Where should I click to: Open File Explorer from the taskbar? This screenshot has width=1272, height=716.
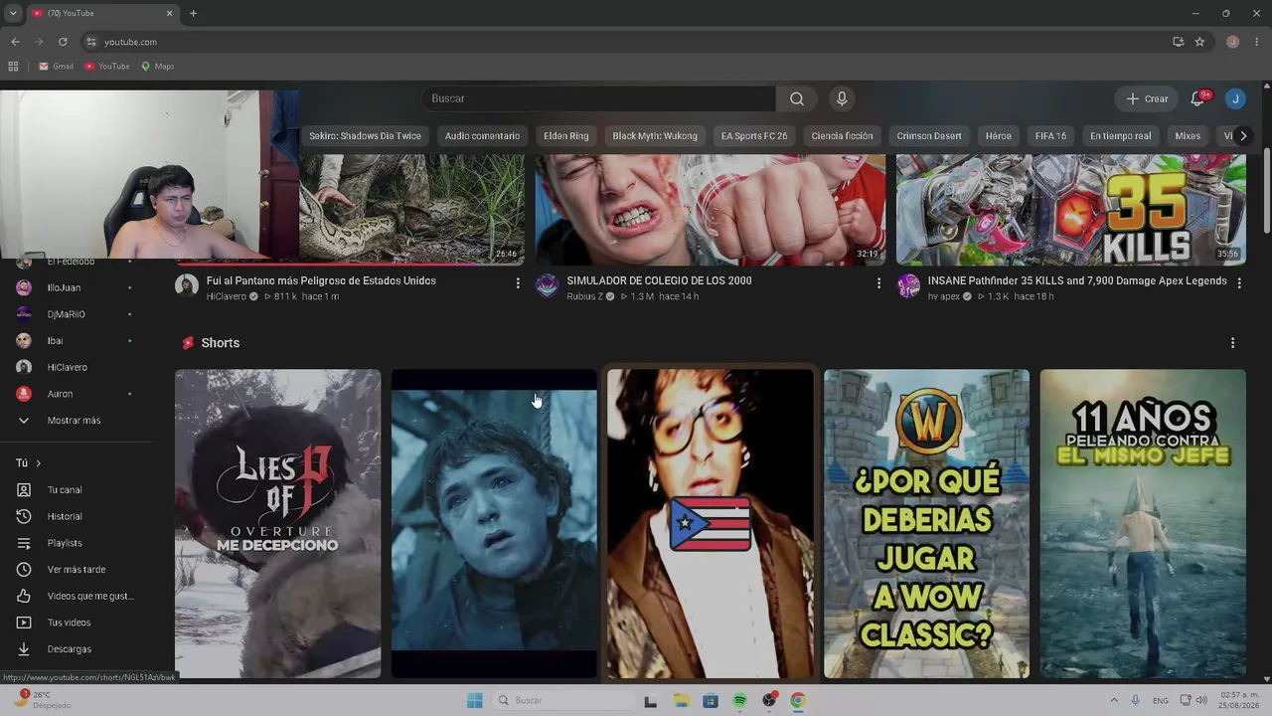point(682,701)
